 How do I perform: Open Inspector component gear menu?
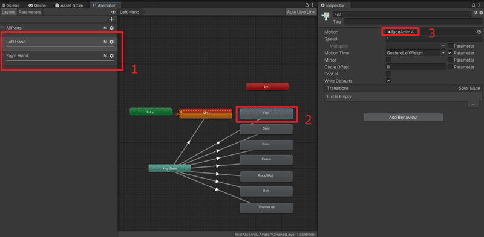(x=480, y=13)
